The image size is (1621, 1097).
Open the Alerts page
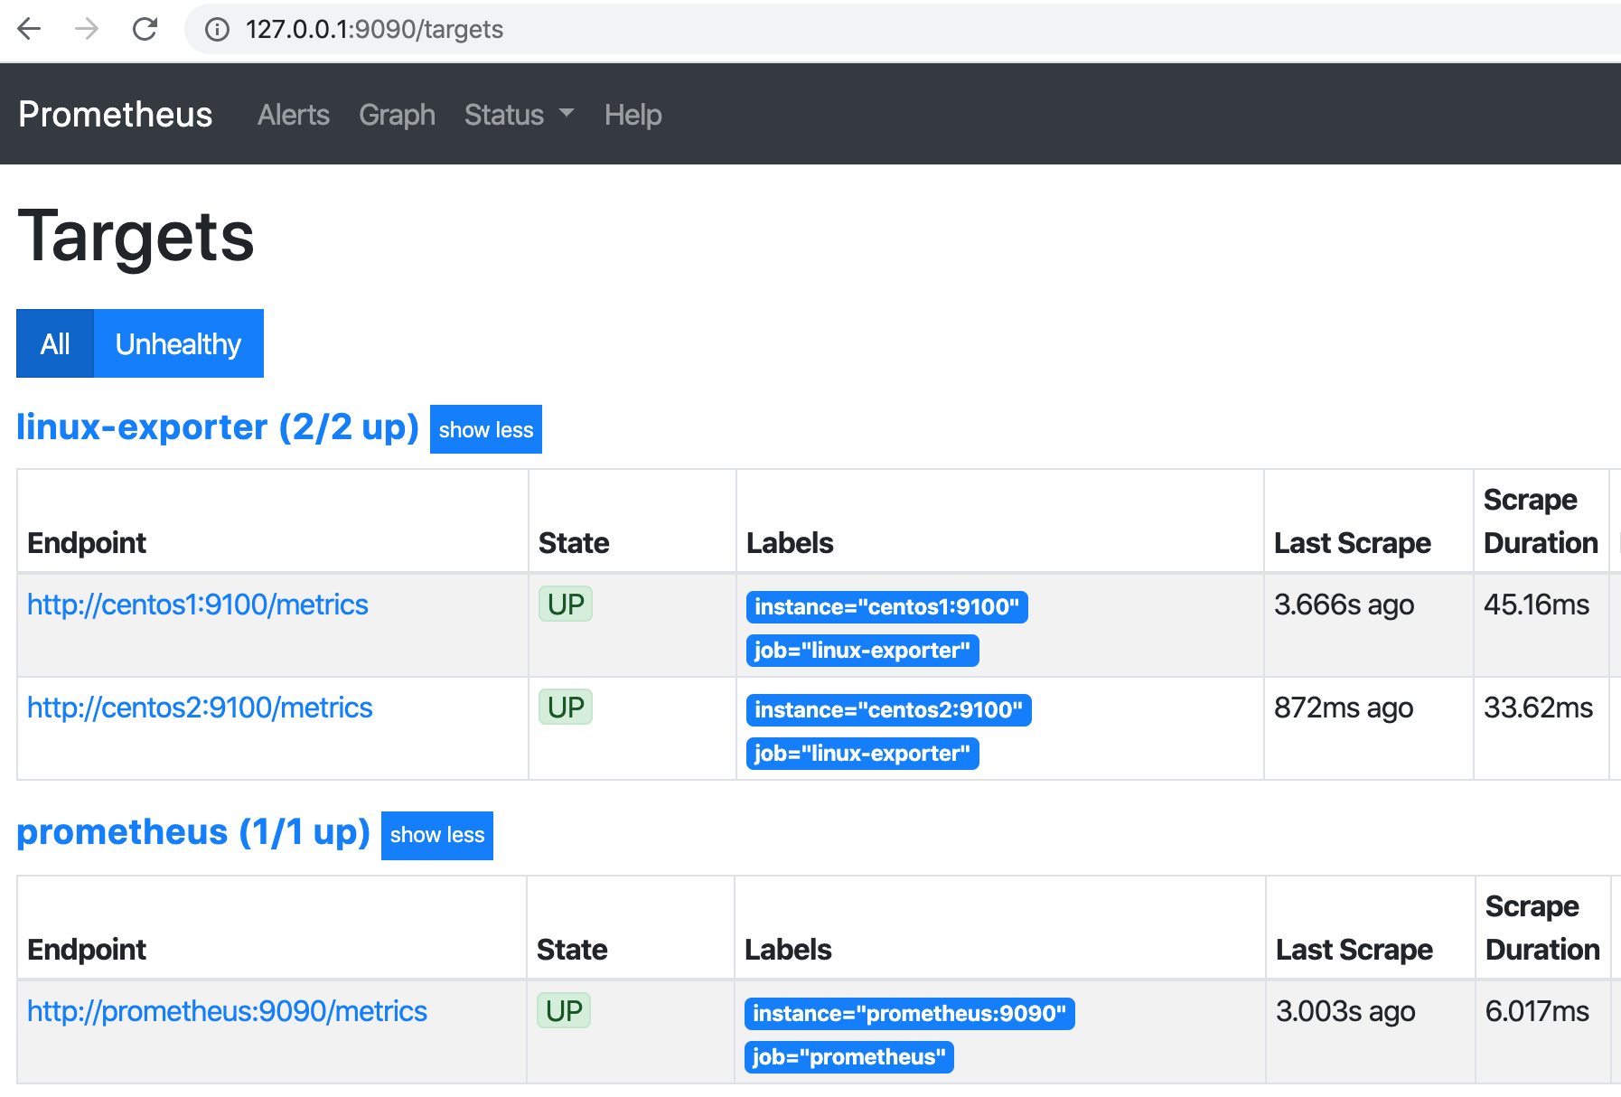(x=294, y=115)
